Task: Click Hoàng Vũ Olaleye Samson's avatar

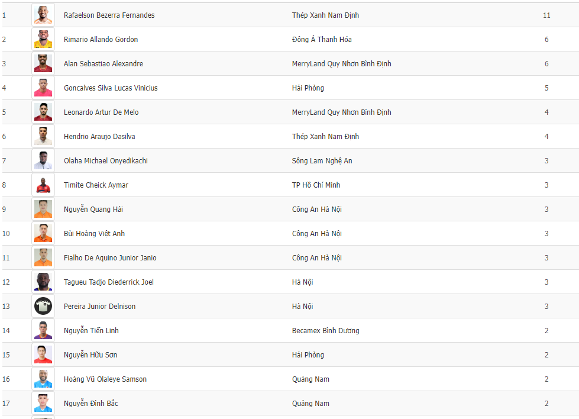Action: (43, 379)
